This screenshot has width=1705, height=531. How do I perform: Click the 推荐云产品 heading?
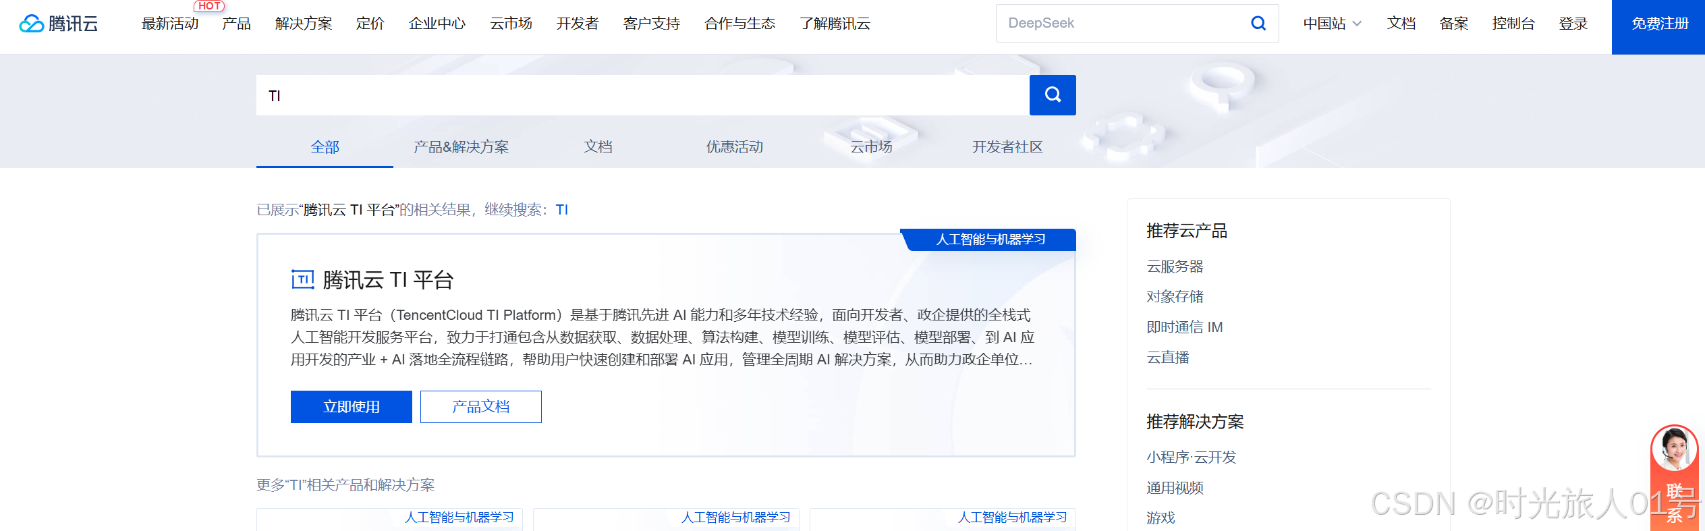point(1186,231)
